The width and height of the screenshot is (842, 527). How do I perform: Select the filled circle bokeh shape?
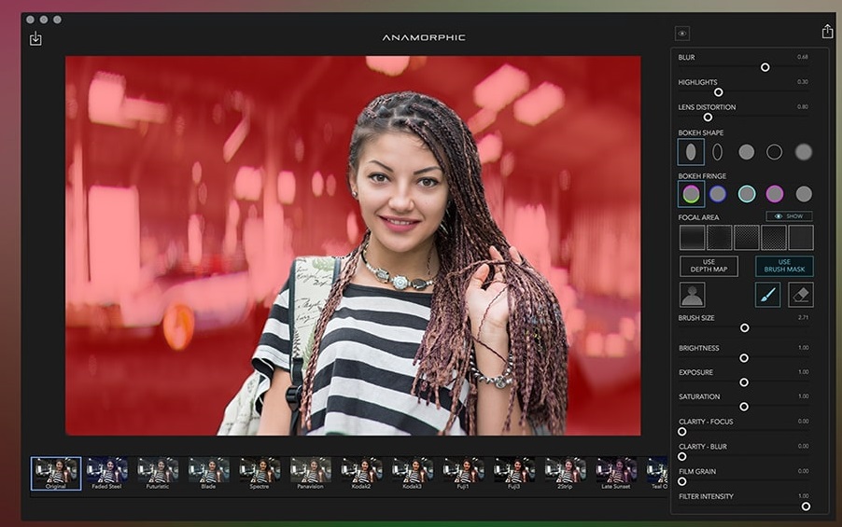click(747, 152)
